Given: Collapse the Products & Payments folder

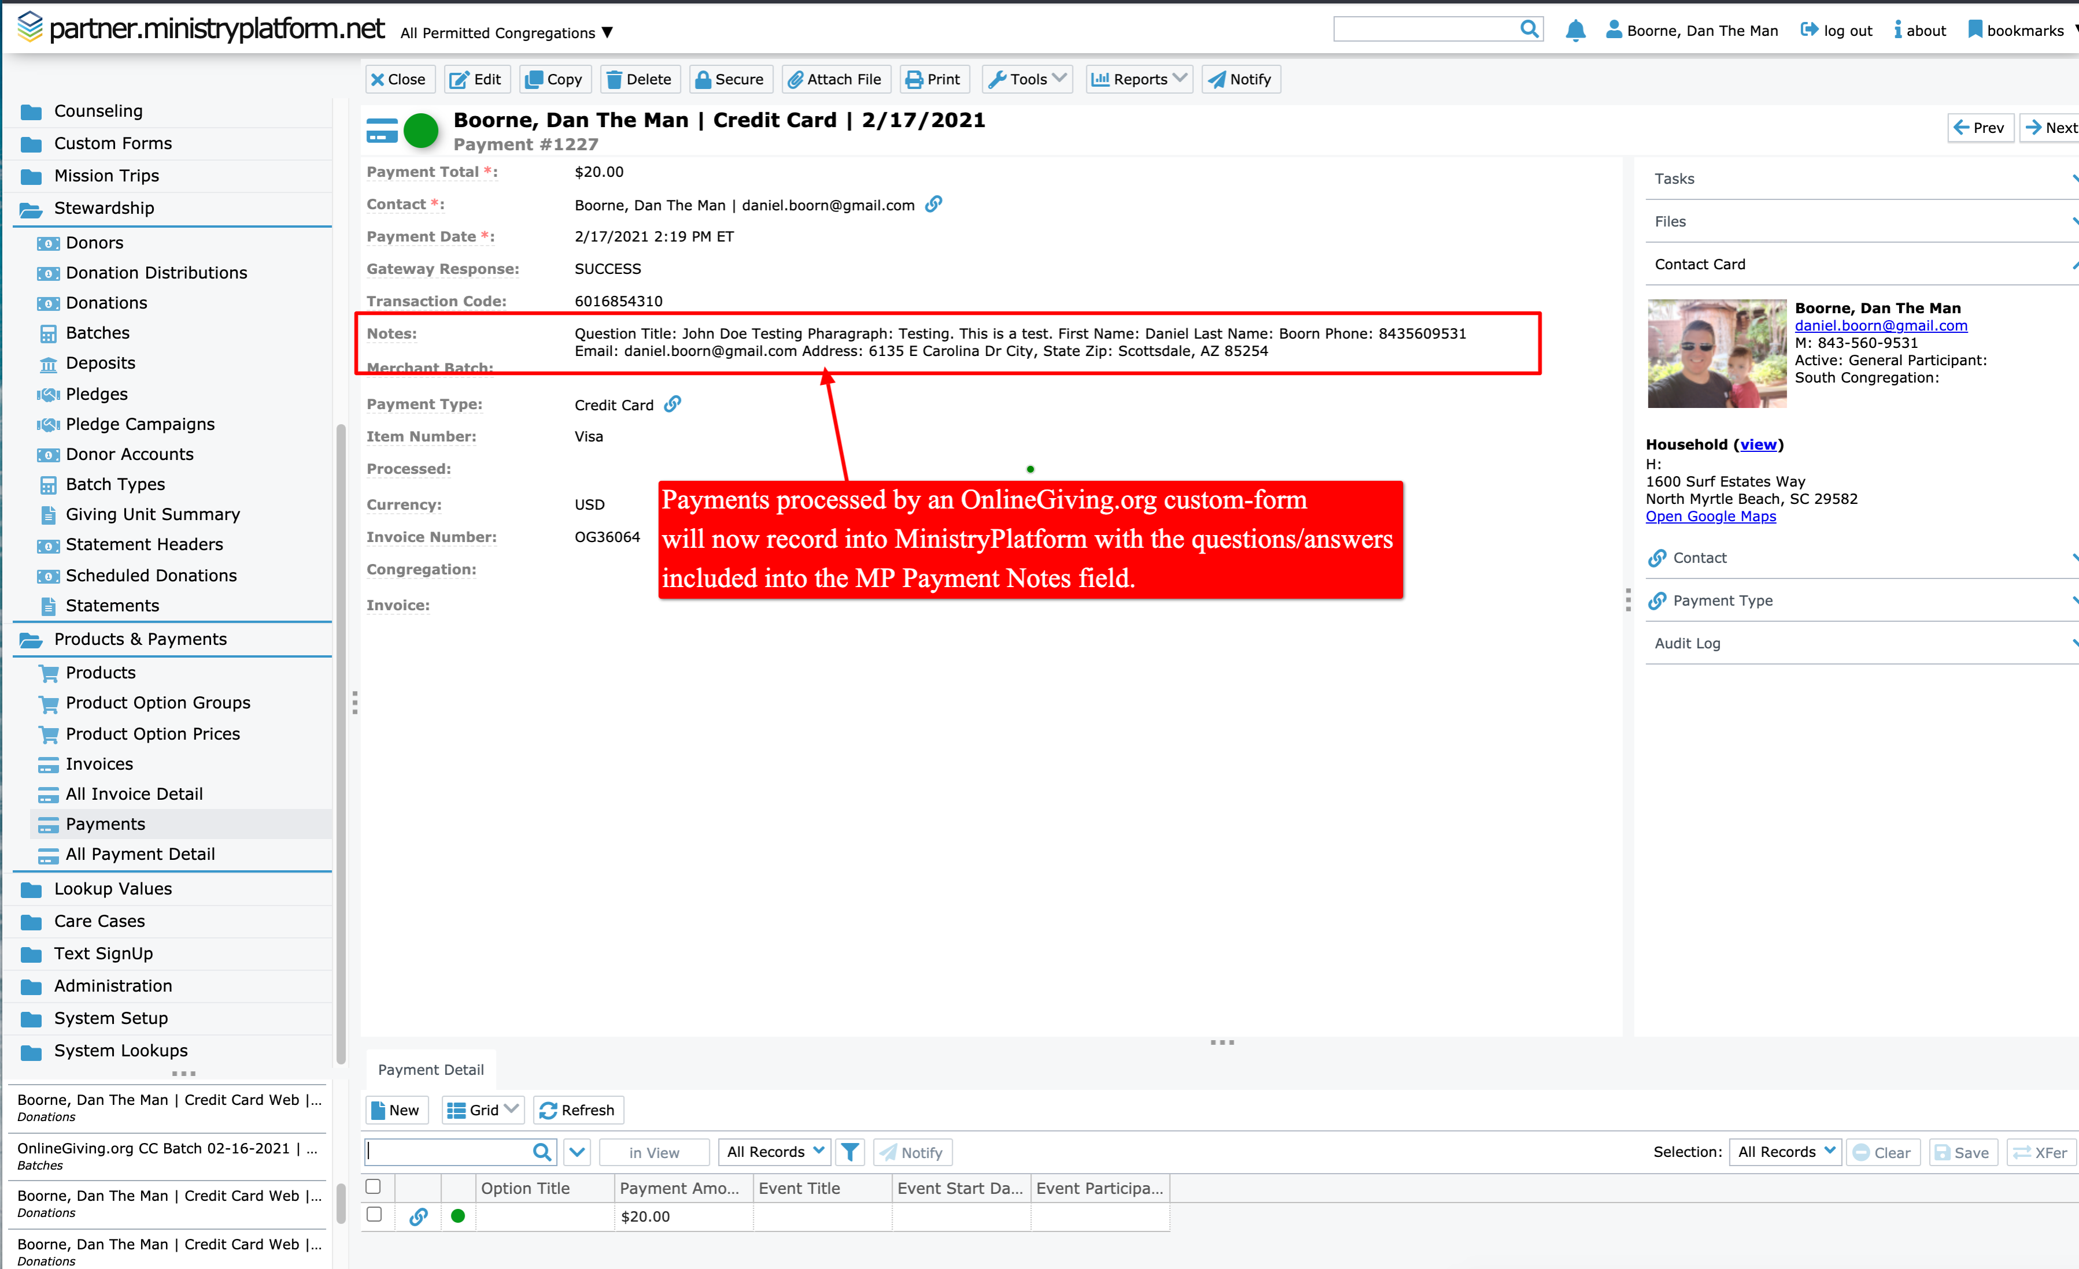Looking at the screenshot, I should [x=173, y=639].
